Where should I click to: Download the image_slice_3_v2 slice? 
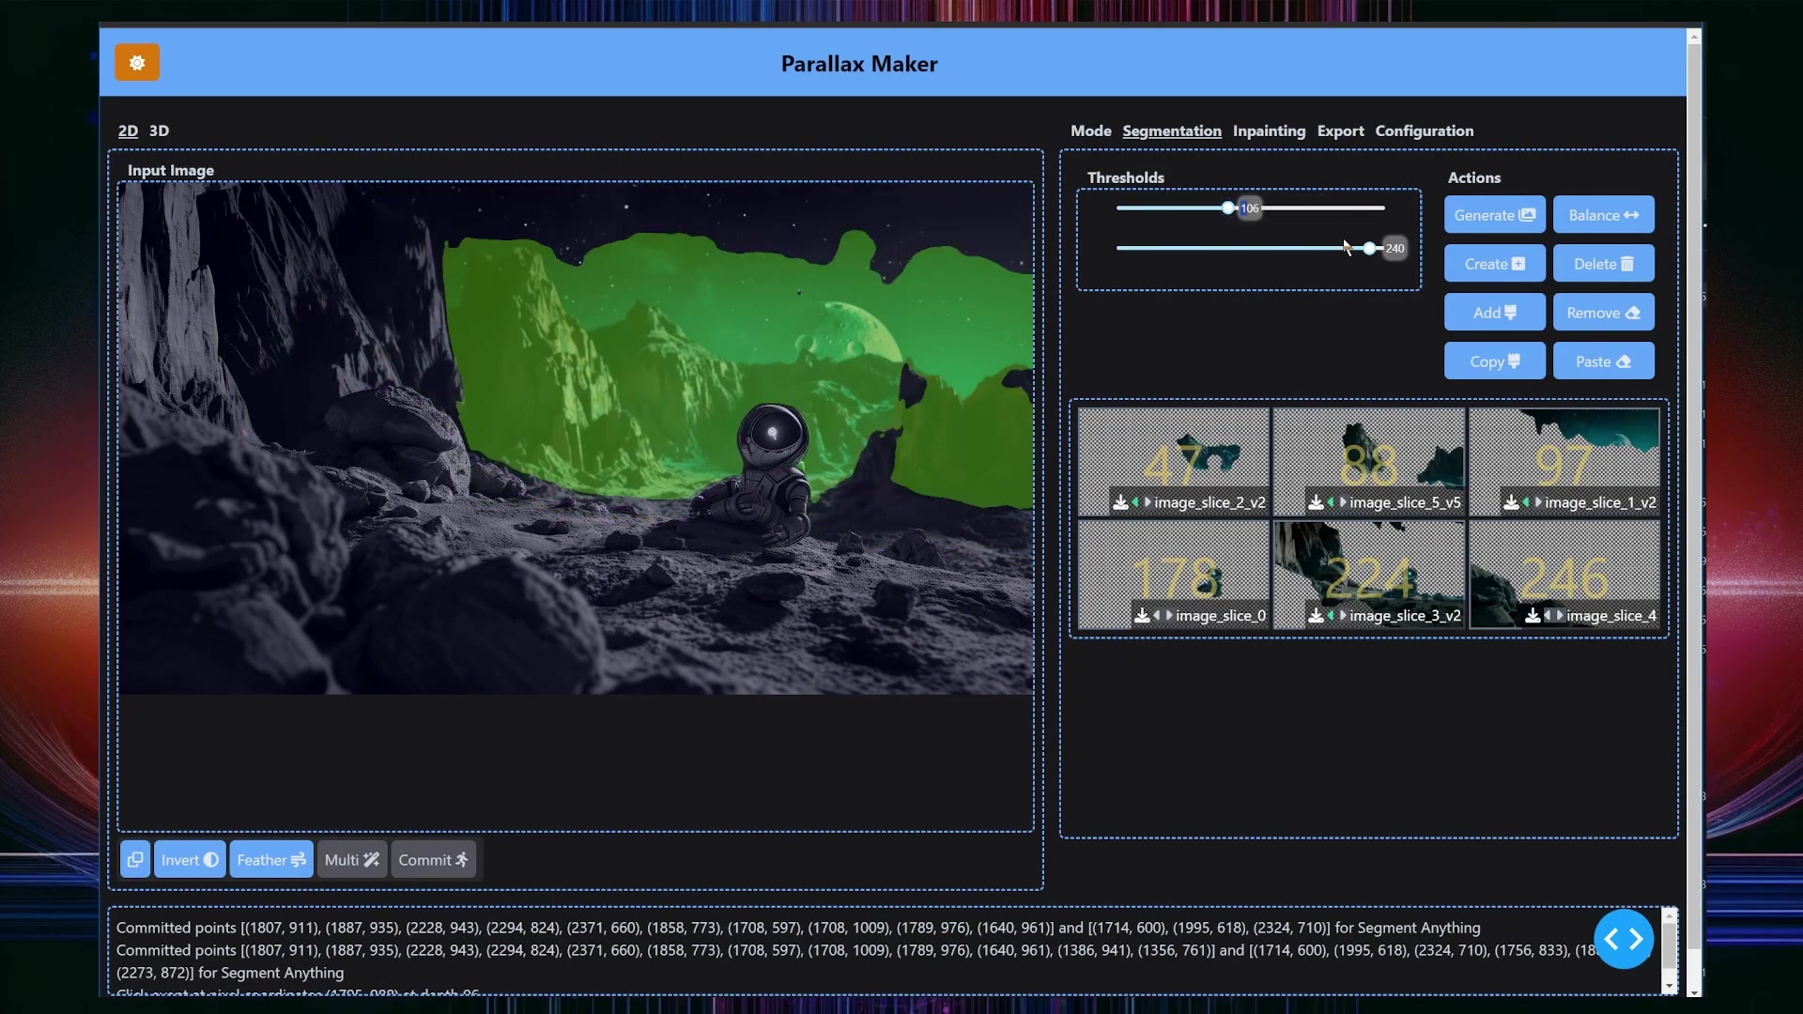[x=1316, y=616]
